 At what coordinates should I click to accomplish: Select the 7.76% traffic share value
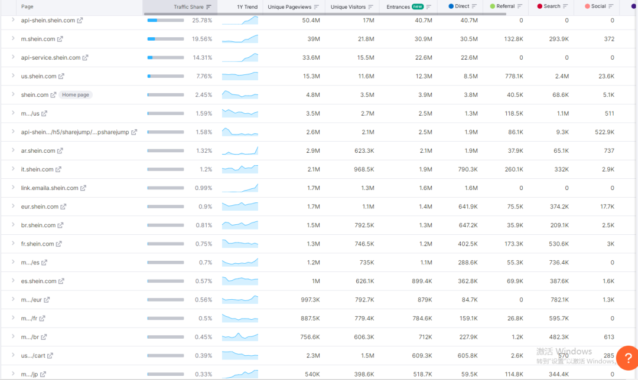pyautogui.click(x=204, y=76)
